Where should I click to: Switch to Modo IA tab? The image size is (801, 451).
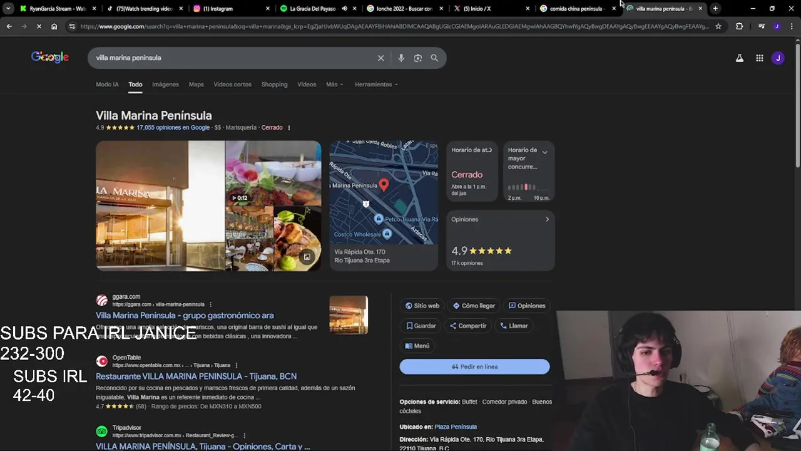point(107,85)
